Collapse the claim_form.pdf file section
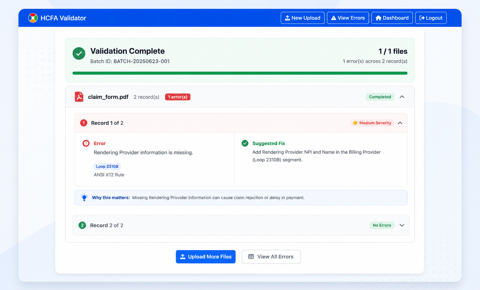The width and height of the screenshot is (480, 290). [402, 97]
